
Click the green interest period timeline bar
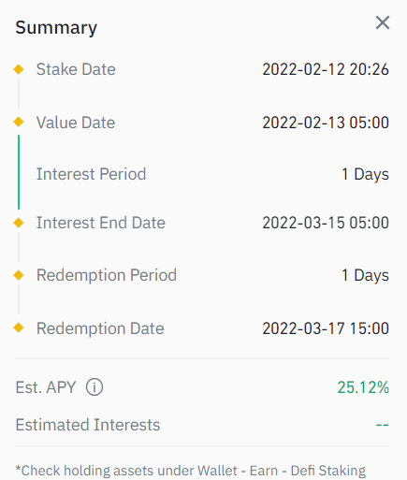19,172
